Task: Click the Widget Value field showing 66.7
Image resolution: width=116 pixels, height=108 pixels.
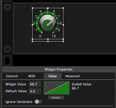Action: (x=35, y=84)
